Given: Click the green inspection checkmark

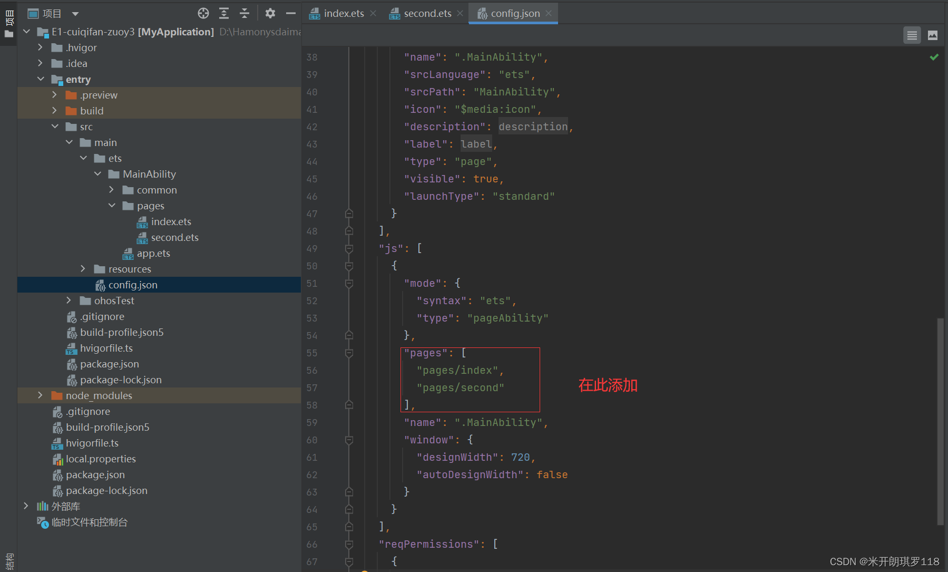Looking at the screenshot, I should tap(934, 57).
